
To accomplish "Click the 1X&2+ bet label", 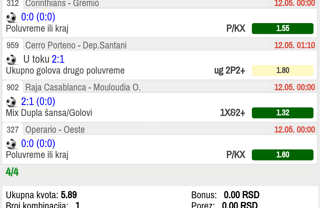I will pyautogui.click(x=233, y=113).
